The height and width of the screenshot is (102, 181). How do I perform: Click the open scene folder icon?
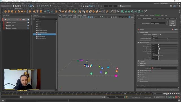pyautogui.click(x=16, y=6)
